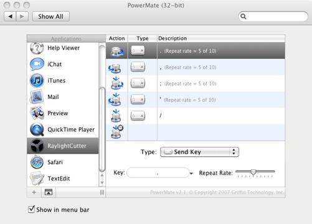Click scrollbar down arrow in applications list
Image resolution: width=312 pixels, height=224 pixels.
[102, 183]
